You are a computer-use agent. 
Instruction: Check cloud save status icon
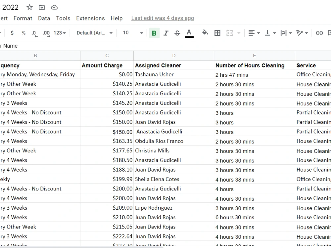[x=54, y=7]
